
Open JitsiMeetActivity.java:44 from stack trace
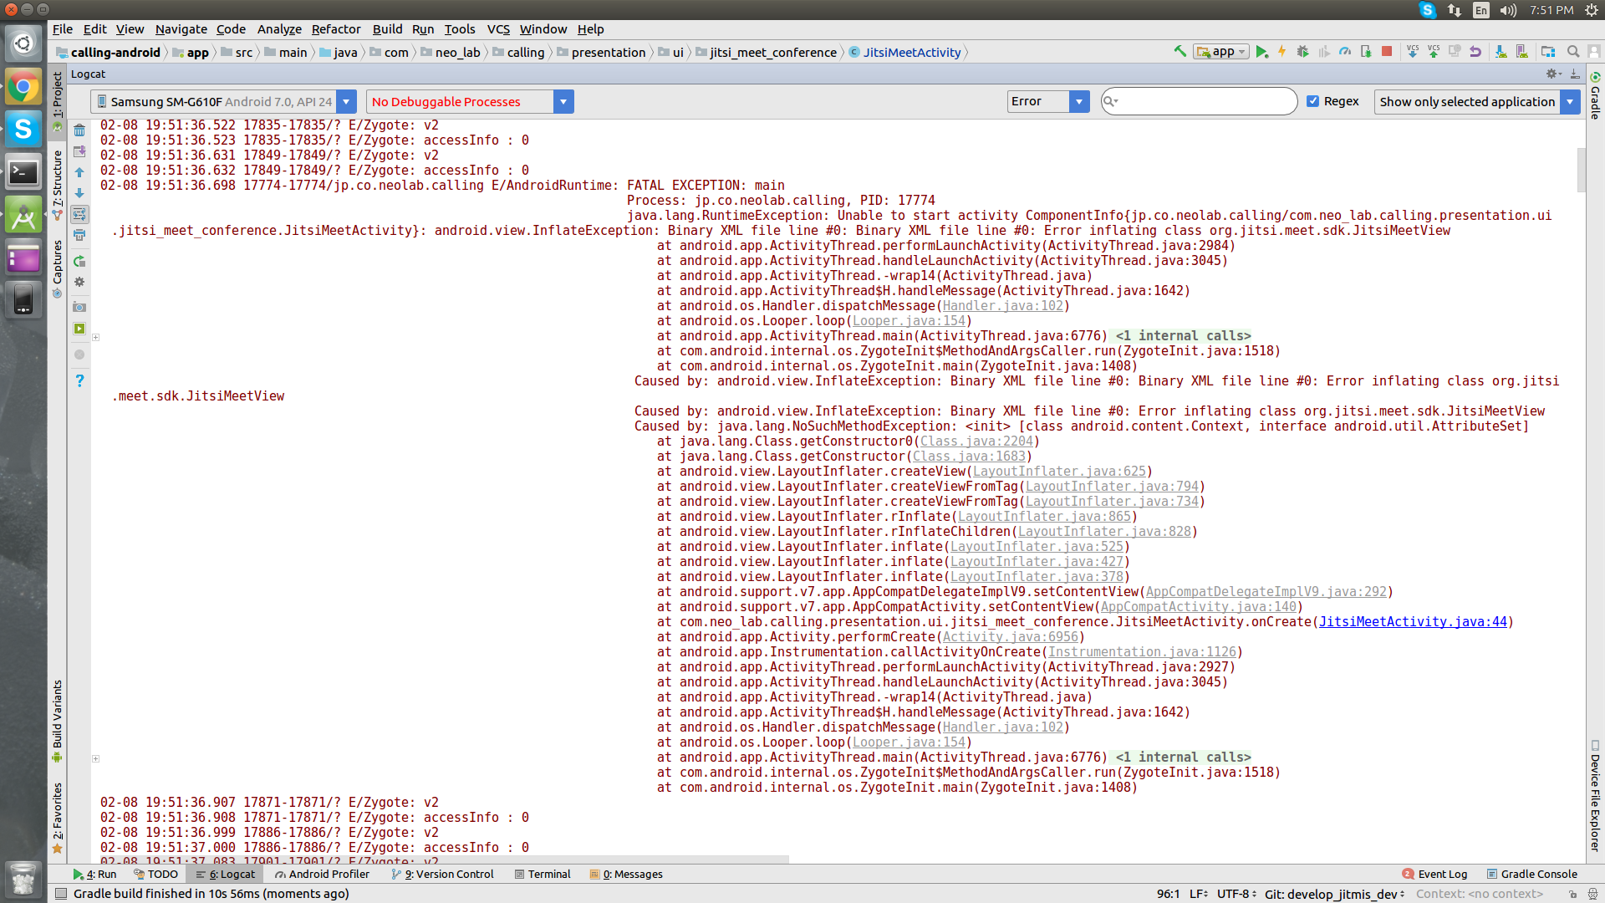point(1414,621)
